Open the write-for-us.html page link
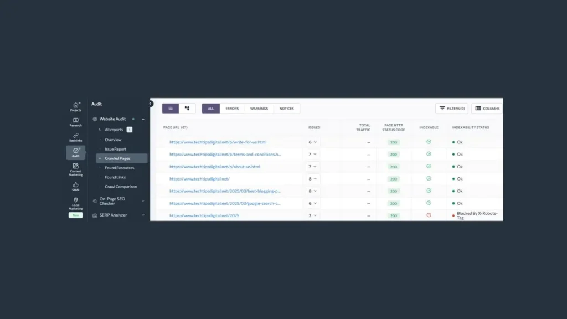 click(x=218, y=142)
